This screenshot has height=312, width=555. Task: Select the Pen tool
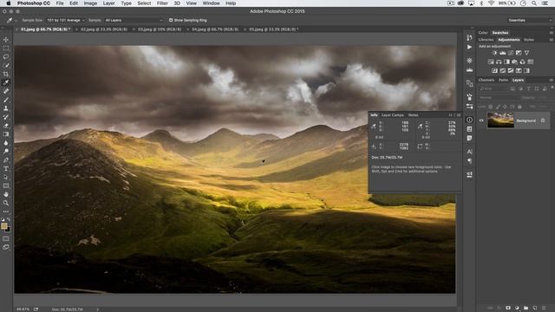[6, 159]
